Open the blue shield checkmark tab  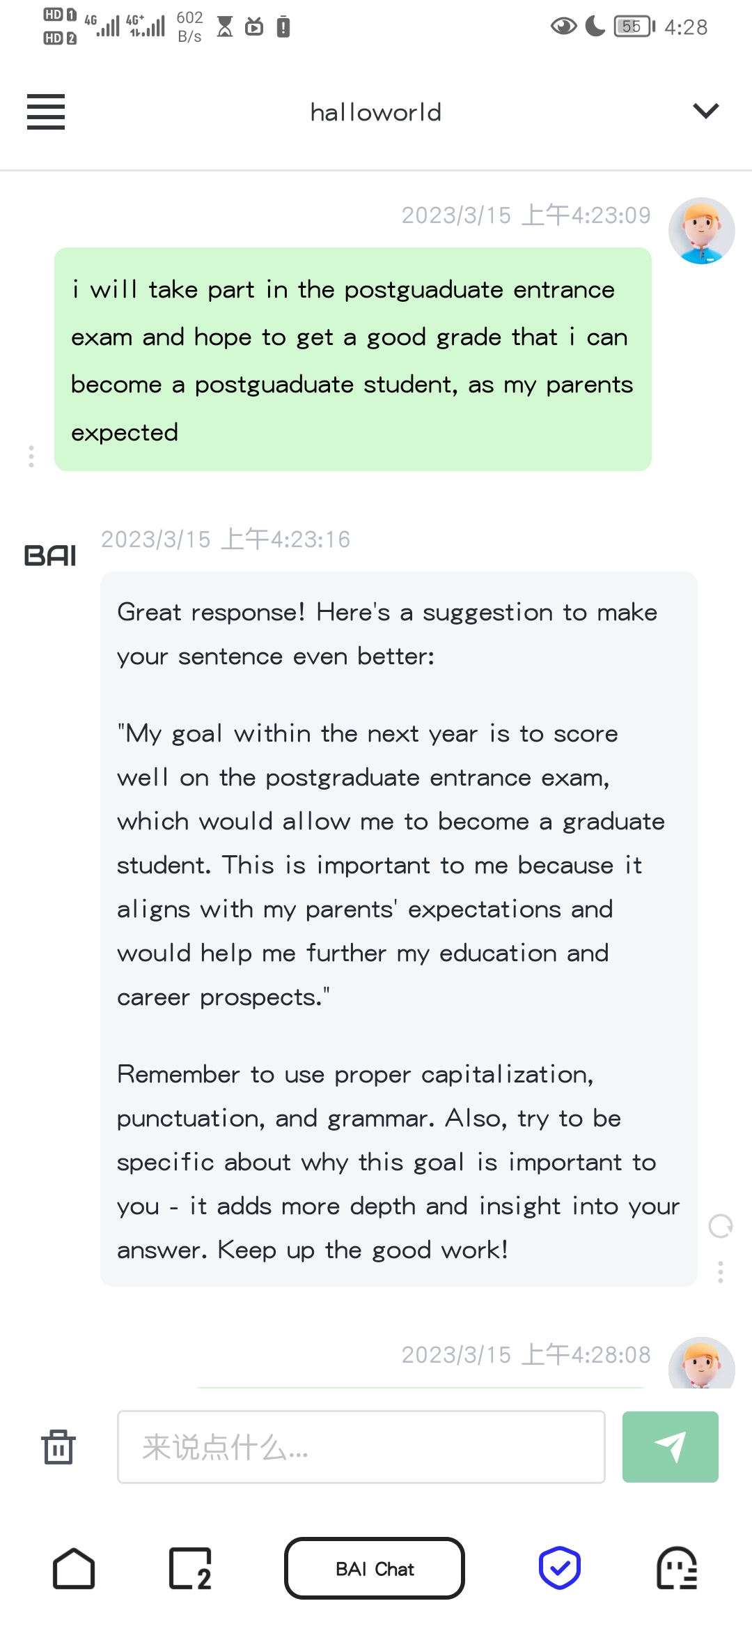[560, 1568]
